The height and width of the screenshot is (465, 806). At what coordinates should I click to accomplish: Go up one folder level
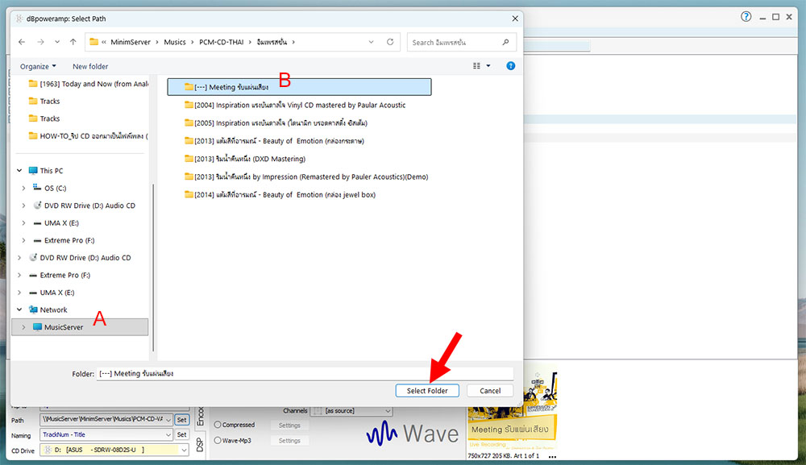click(73, 42)
